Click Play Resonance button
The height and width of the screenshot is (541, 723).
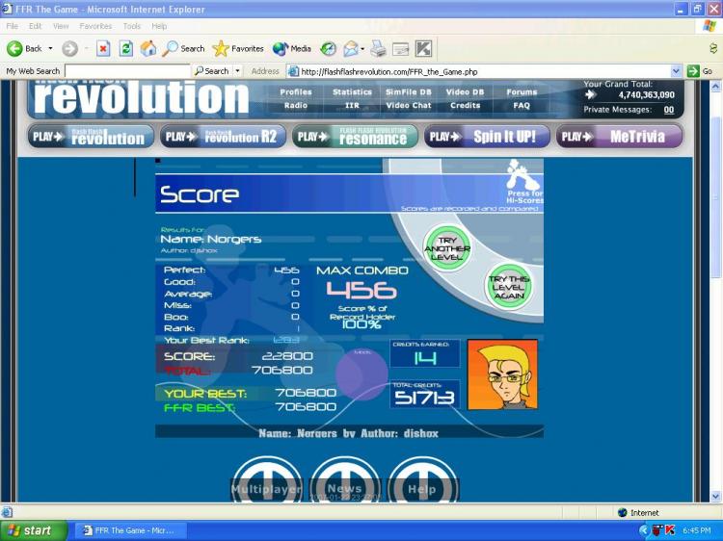point(355,137)
